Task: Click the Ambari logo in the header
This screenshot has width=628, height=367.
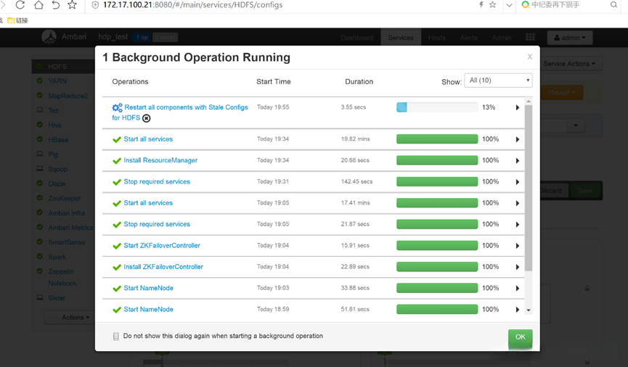Action: pos(49,37)
